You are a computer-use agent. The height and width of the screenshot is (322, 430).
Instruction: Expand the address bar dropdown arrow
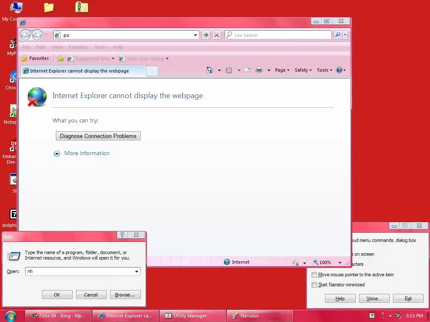pyautogui.click(x=195, y=35)
